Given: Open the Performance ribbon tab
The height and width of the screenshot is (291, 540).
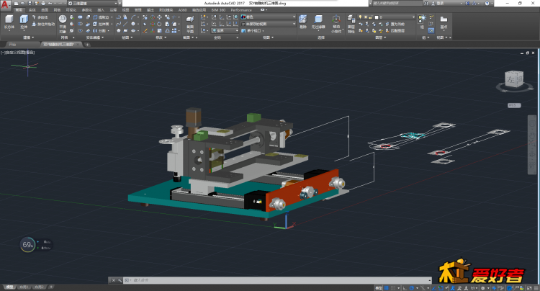Looking at the screenshot, I should point(241,10).
